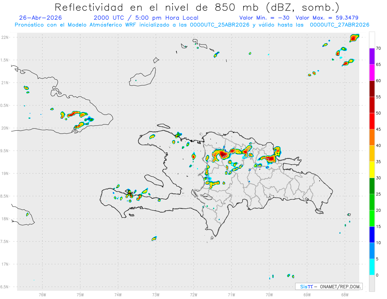
Task: Click the 2000 UTC / 5:00 pm time text
Action: [x=146, y=18]
